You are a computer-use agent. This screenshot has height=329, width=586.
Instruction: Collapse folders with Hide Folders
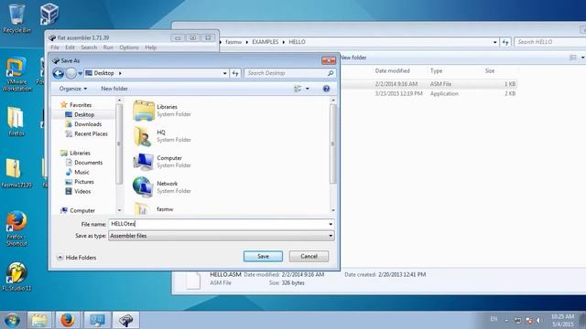(77, 258)
